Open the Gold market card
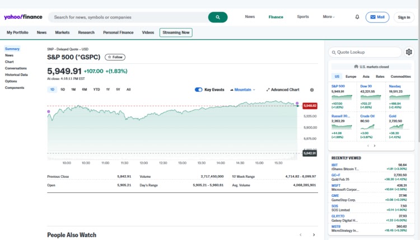420x240 pixels. click(399, 126)
